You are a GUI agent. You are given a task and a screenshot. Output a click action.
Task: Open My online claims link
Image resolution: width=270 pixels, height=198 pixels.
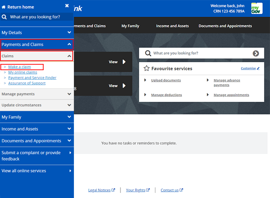pyautogui.click(x=22, y=72)
